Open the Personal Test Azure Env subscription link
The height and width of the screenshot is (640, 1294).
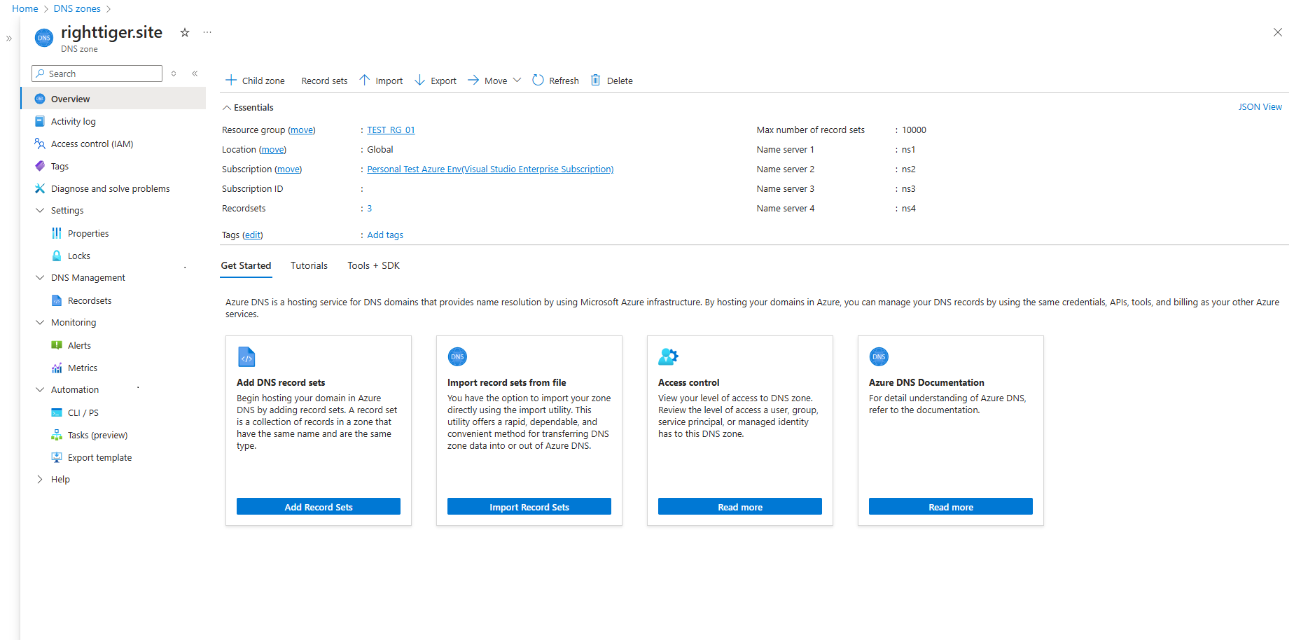[x=490, y=169]
